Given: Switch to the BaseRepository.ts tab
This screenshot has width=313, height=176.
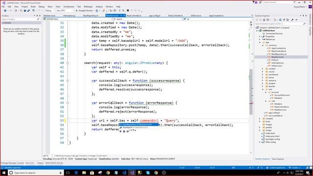Looking at the screenshot, I should [x=91, y=16].
